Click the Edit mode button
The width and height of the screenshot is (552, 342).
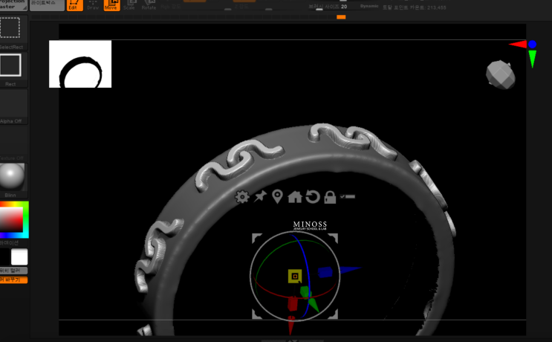[74, 4]
